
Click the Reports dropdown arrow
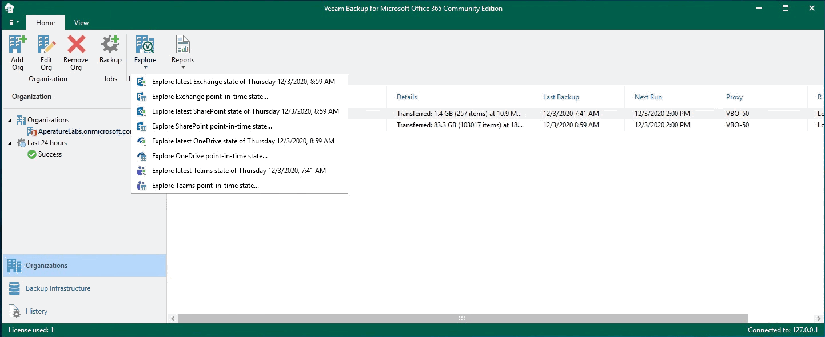[x=183, y=67]
